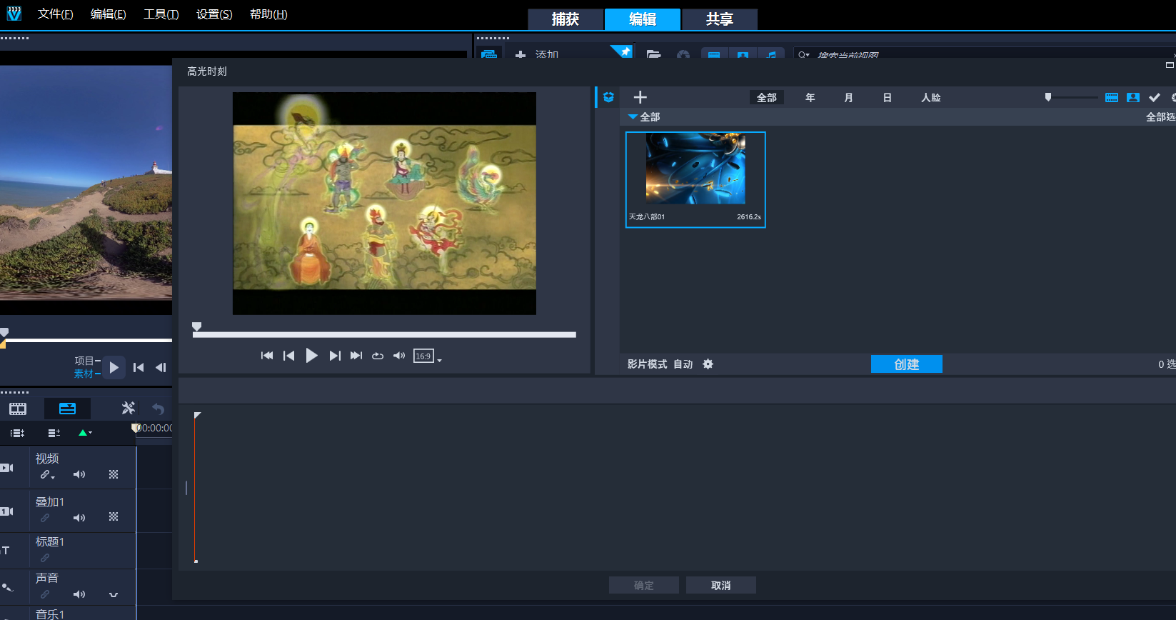The height and width of the screenshot is (620, 1176).
Task: Open the 帮助(H) menu
Action: click(268, 14)
